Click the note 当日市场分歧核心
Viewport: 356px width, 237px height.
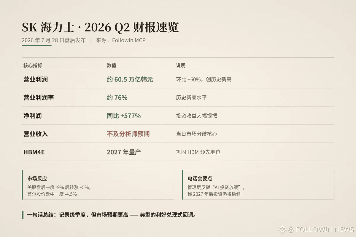196,134
